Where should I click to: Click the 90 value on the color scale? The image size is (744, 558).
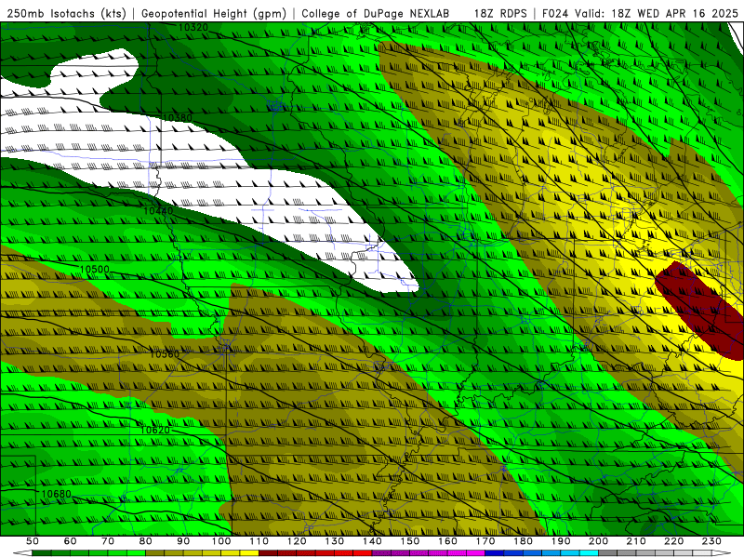pyautogui.click(x=183, y=541)
